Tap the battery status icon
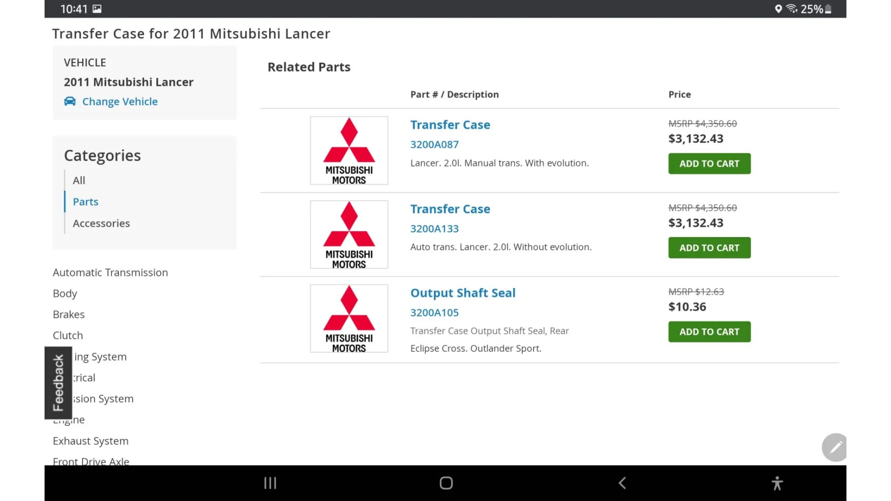The height and width of the screenshot is (501, 891). click(828, 9)
